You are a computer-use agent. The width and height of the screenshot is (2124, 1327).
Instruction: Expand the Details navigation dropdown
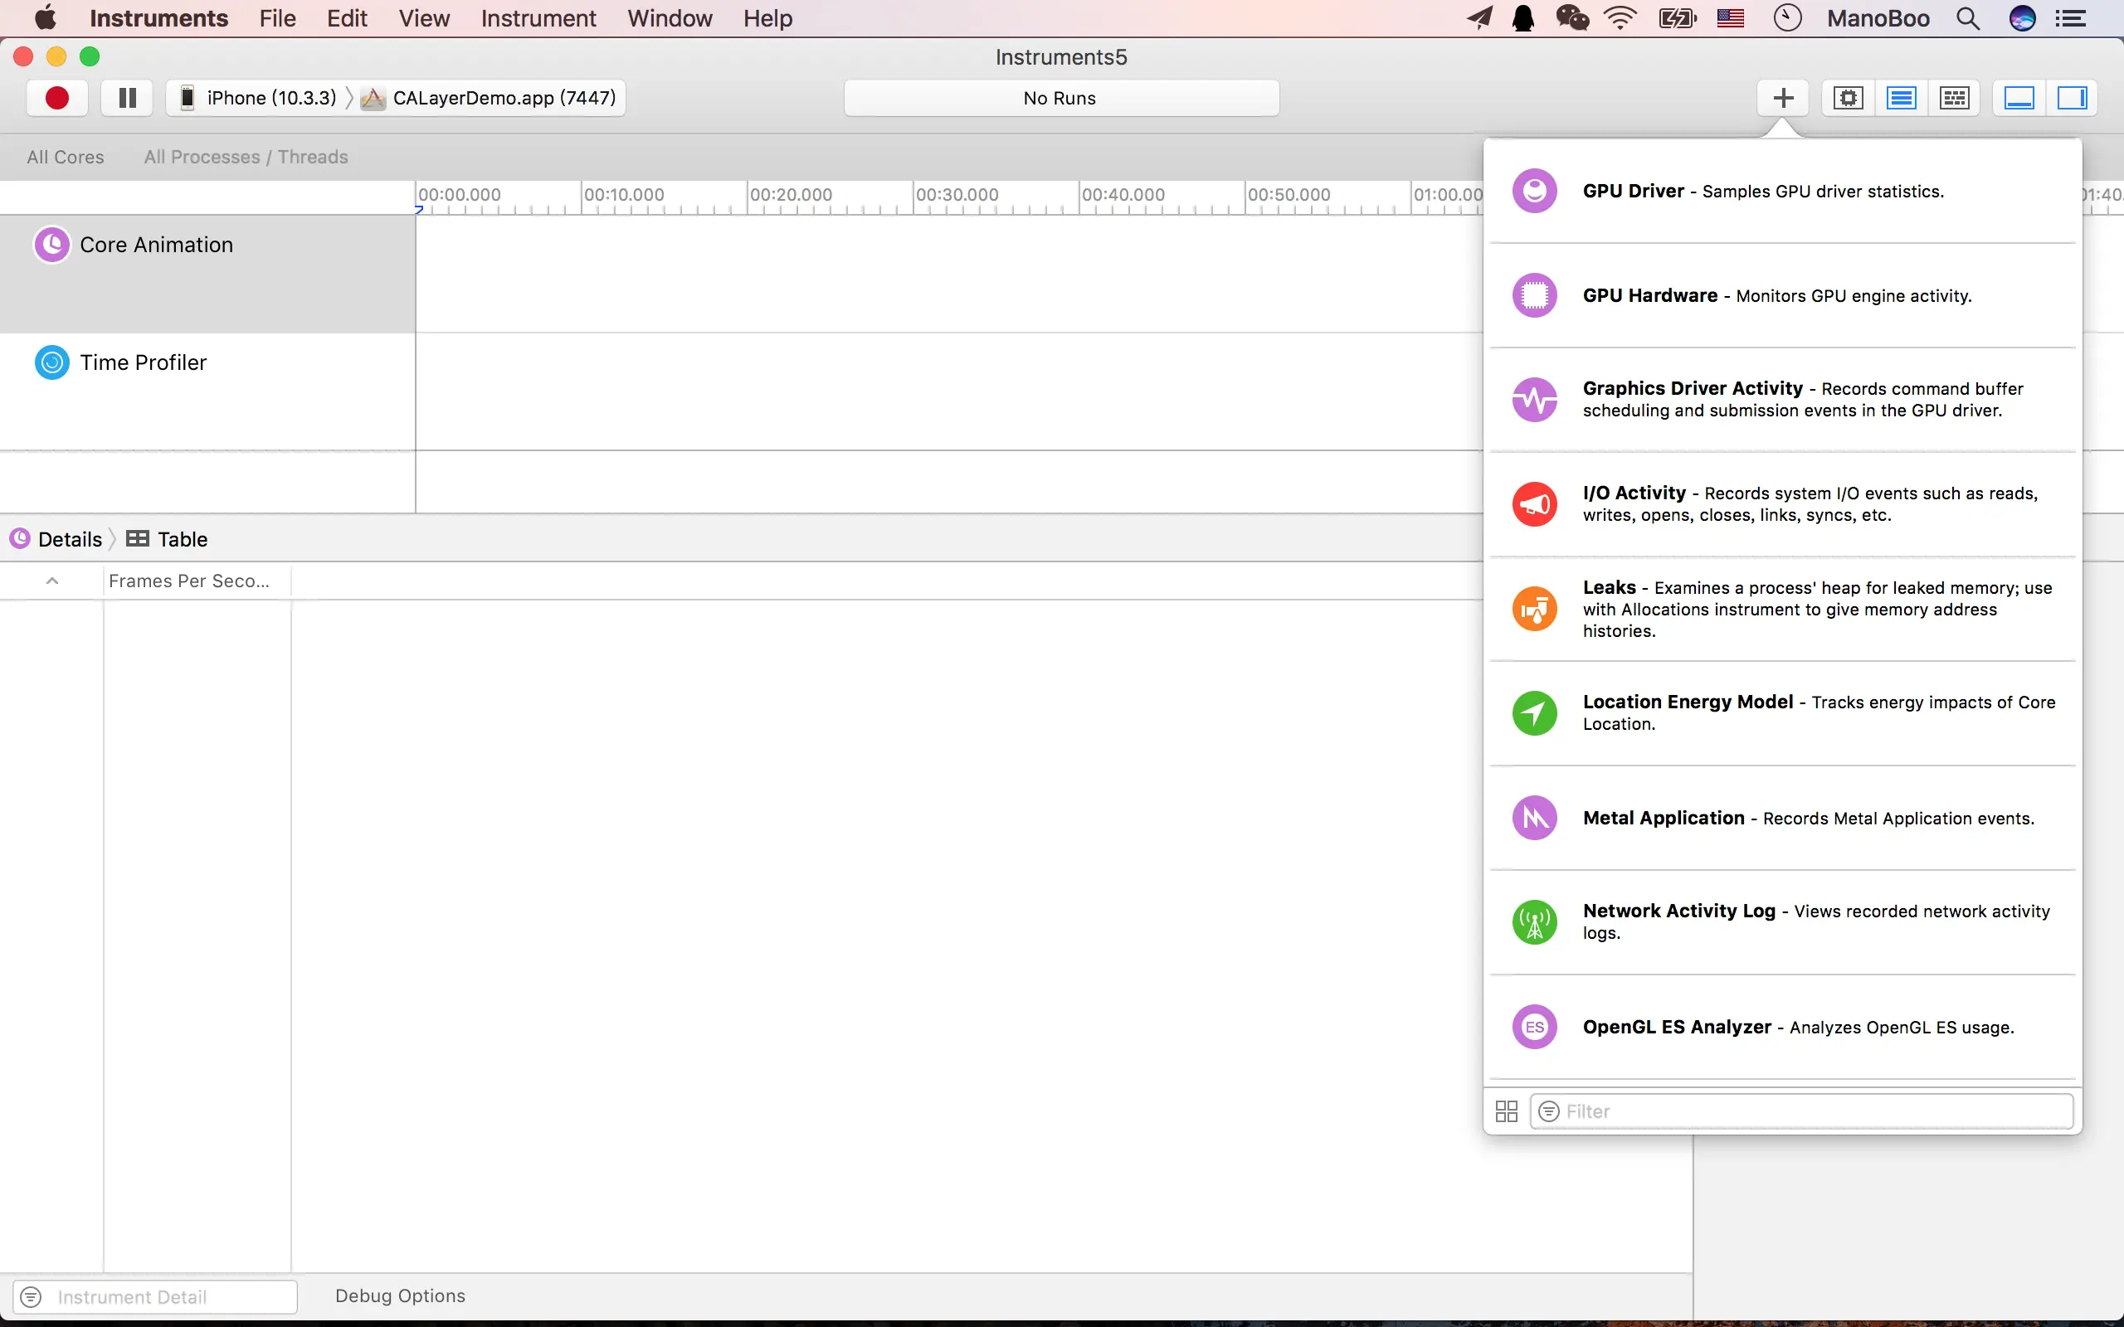(70, 539)
